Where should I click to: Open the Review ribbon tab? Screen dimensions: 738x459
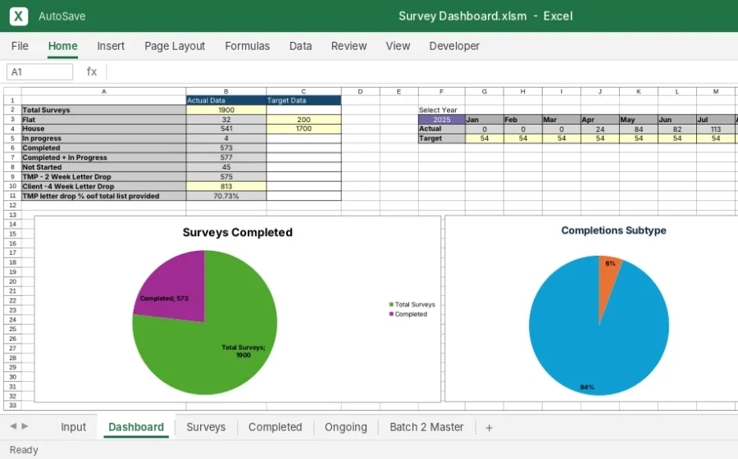click(348, 46)
